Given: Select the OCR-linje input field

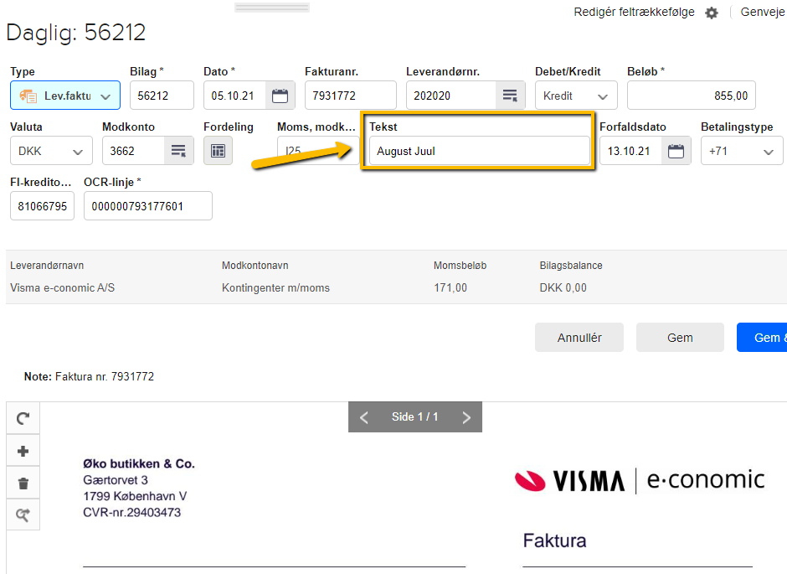Looking at the screenshot, I should click(147, 206).
